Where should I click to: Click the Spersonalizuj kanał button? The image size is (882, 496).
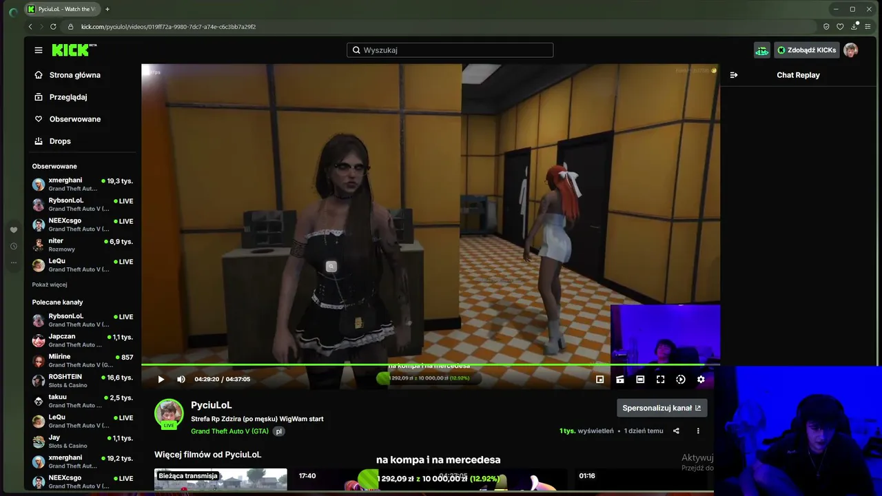661,408
